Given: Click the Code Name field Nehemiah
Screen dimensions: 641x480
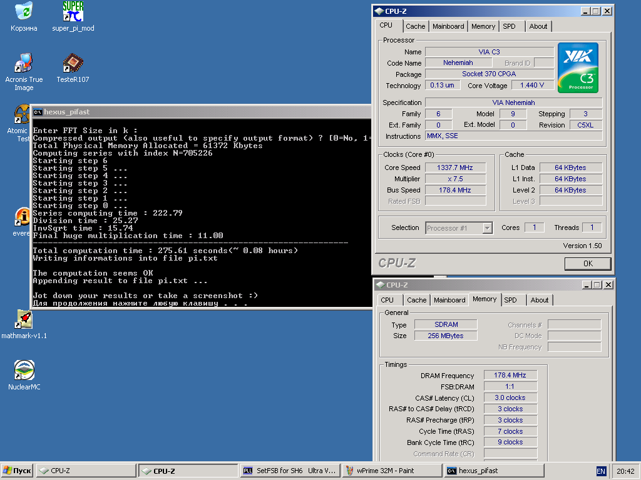Looking at the screenshot, I should (x=458, y=63).
